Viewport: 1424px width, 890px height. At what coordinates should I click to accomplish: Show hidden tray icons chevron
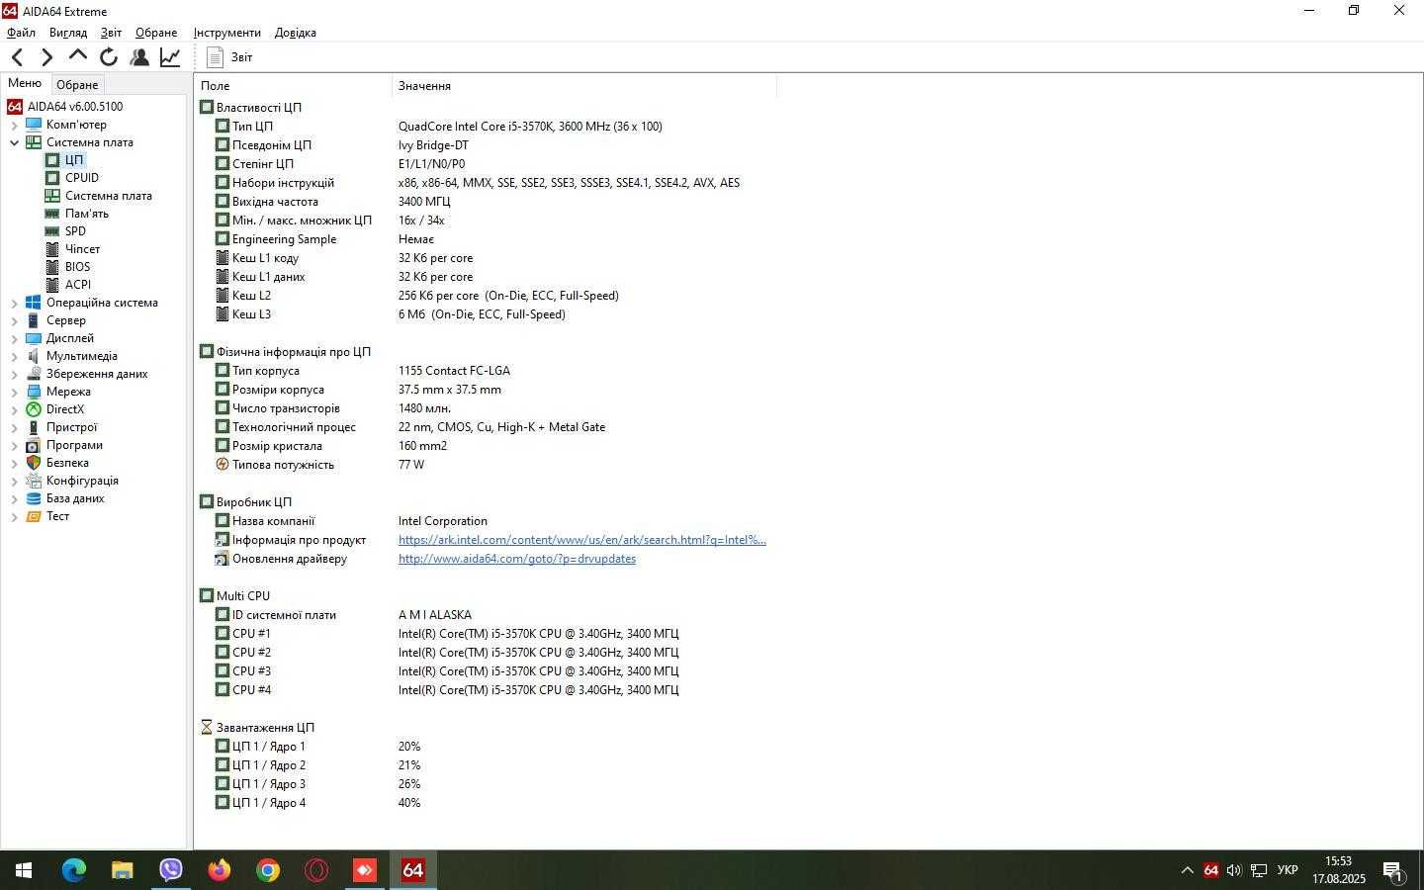coord(1187,871)
